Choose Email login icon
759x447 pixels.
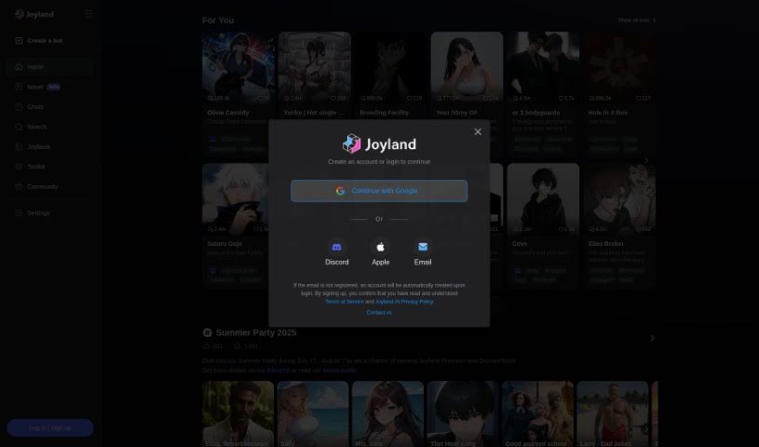pyautogui.click(x=423, y=247)
